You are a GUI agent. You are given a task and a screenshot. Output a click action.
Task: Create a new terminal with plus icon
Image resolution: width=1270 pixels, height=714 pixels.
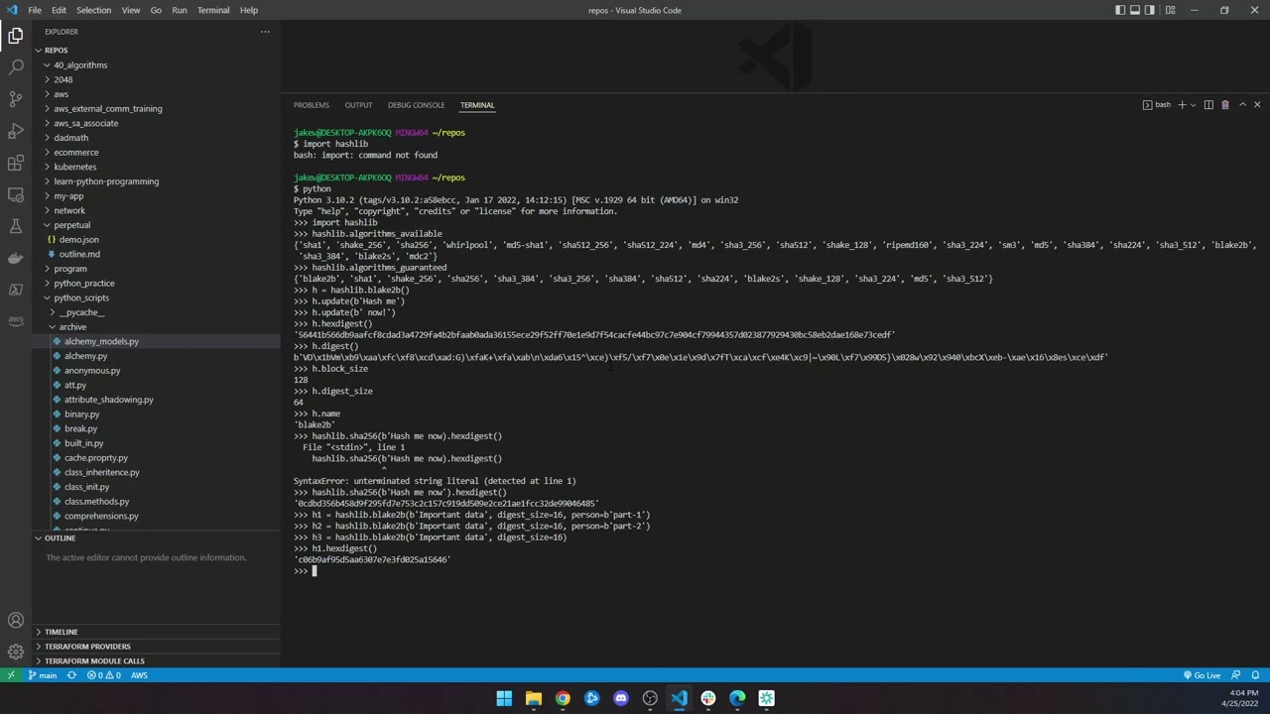1182,105
